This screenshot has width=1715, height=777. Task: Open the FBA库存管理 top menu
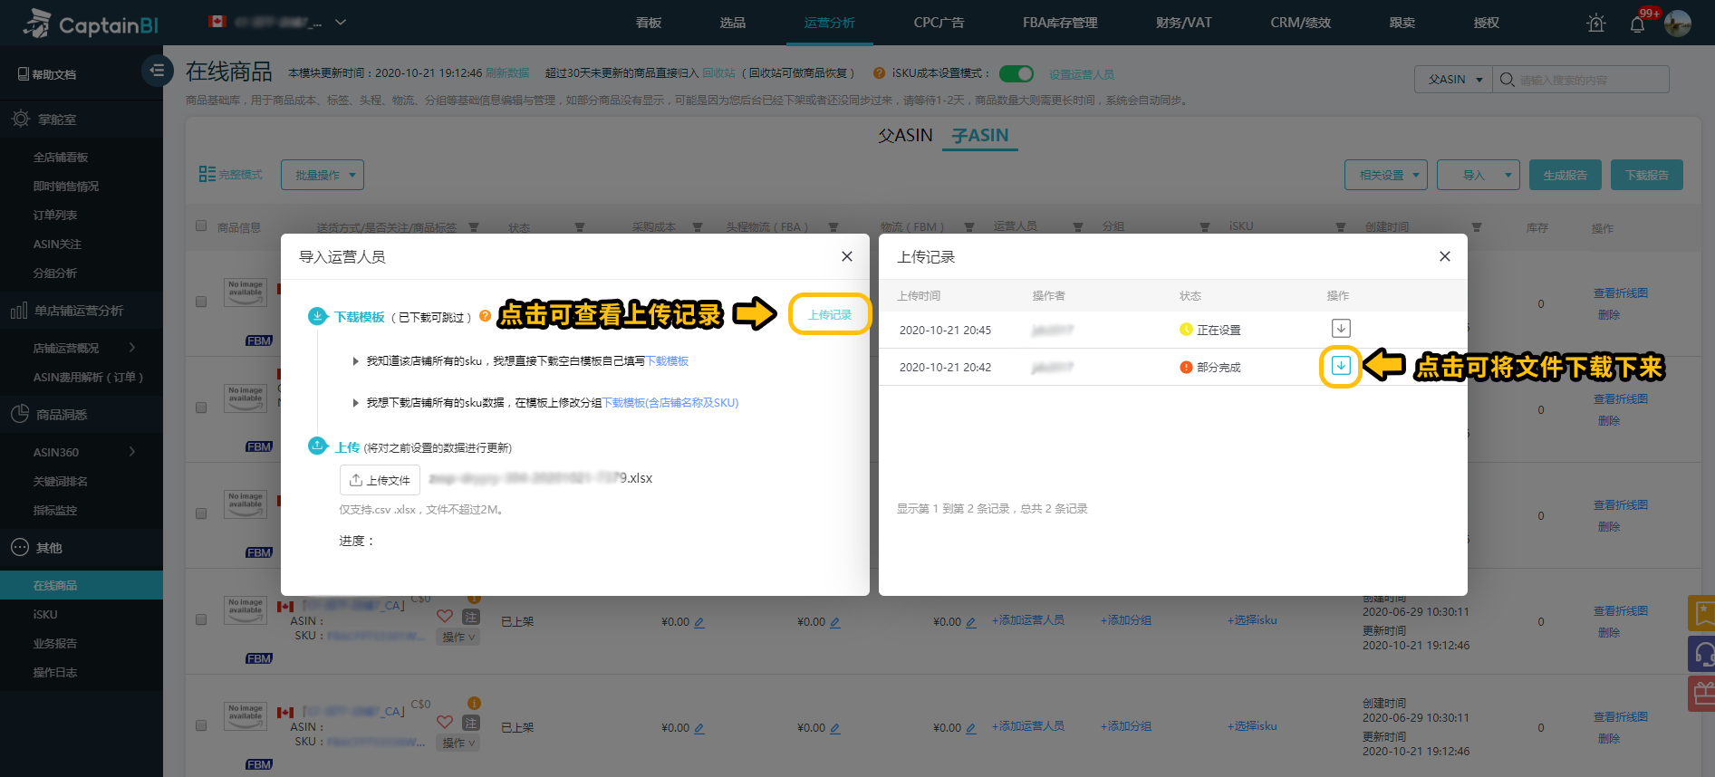point(1060,23)
